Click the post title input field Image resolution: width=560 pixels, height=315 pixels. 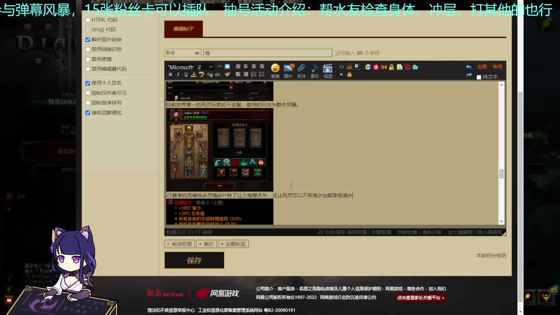click(x=267, y=53)
